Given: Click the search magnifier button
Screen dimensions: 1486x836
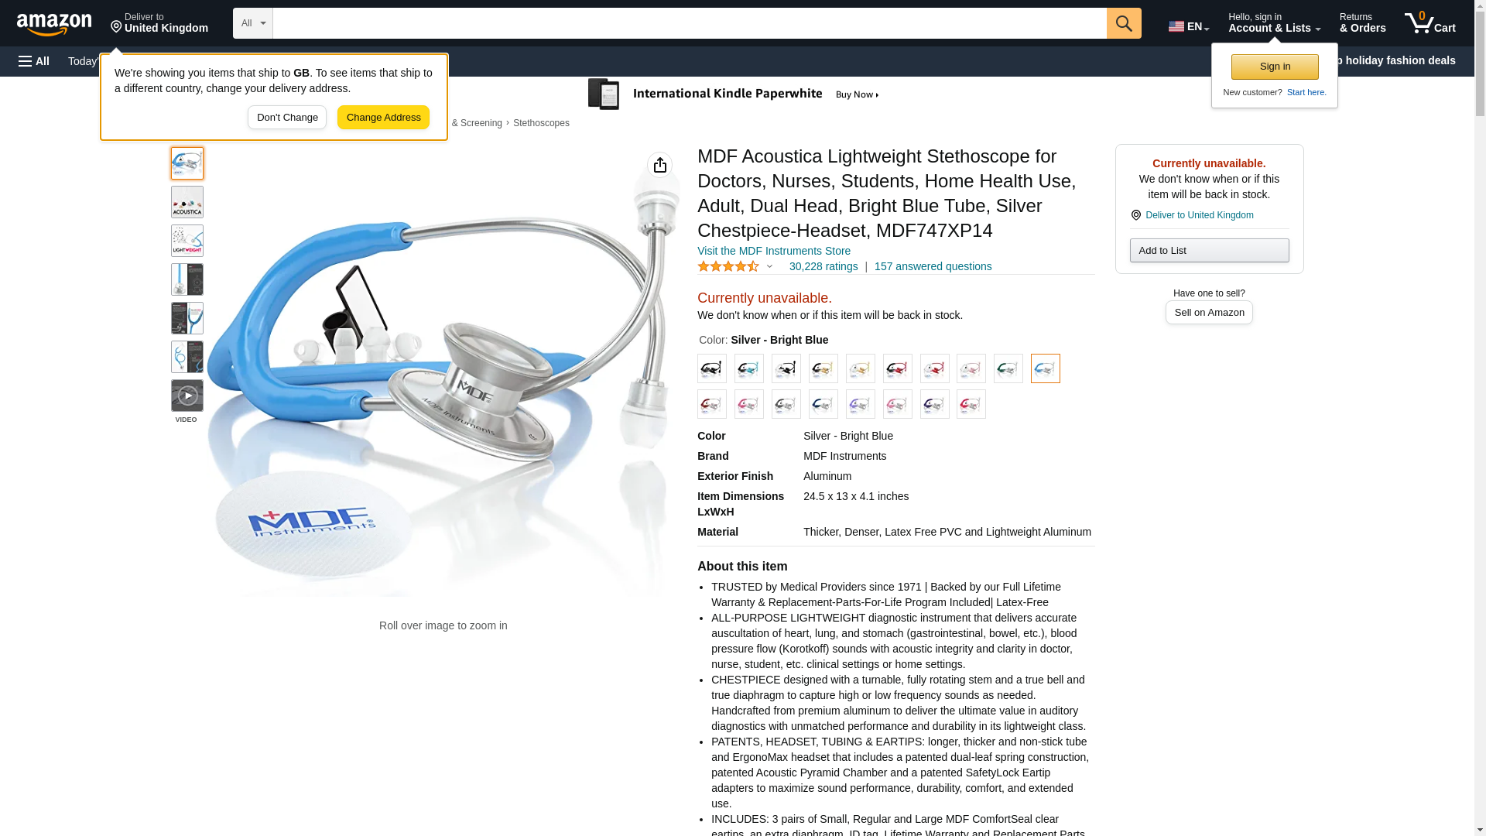Looking at the screenshot, I should (1124, 23).
